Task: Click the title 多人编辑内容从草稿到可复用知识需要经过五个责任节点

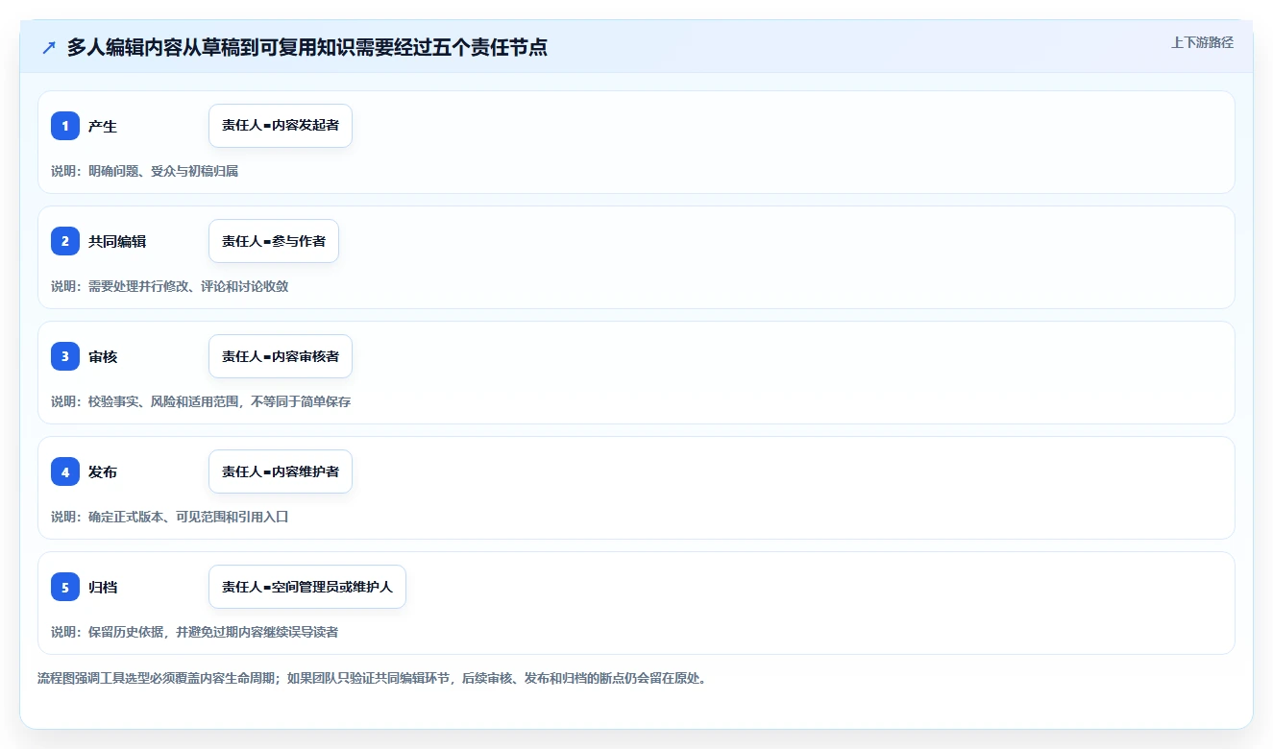Action: tap(307, 48)
